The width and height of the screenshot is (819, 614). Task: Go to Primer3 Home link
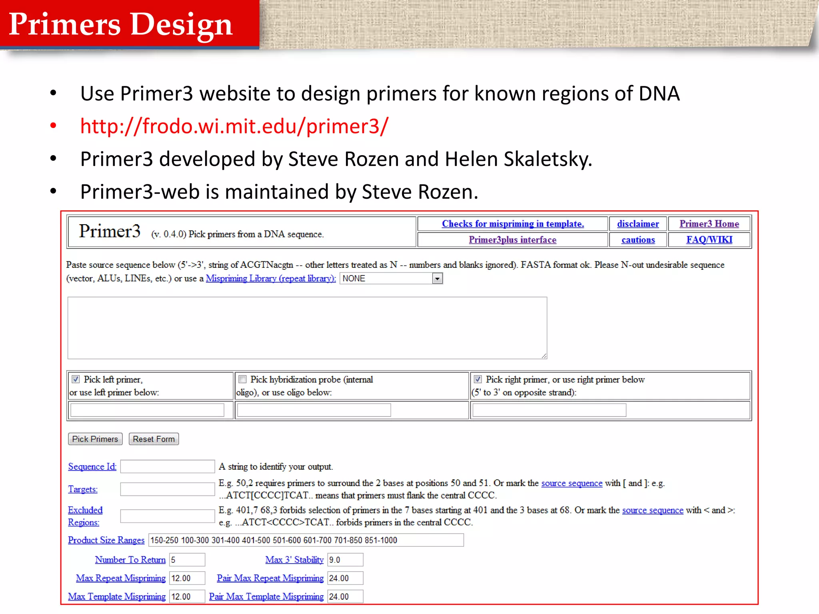coord(709,224)
